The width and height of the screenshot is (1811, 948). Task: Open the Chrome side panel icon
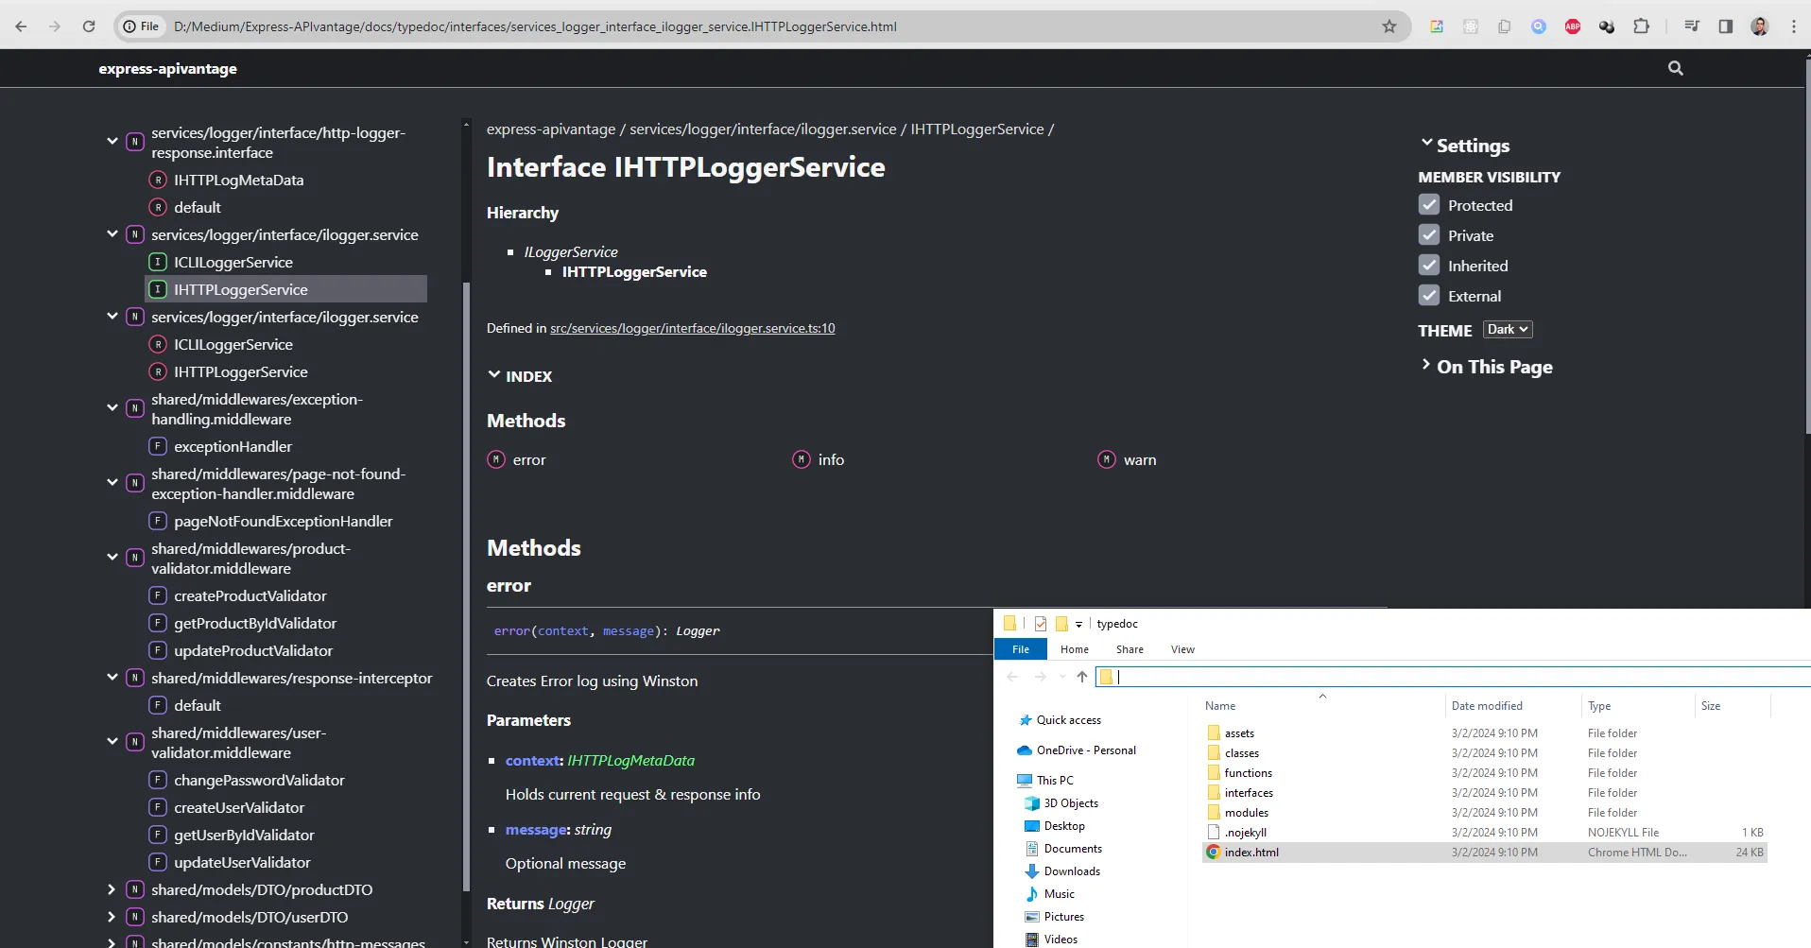point(1725,26)
